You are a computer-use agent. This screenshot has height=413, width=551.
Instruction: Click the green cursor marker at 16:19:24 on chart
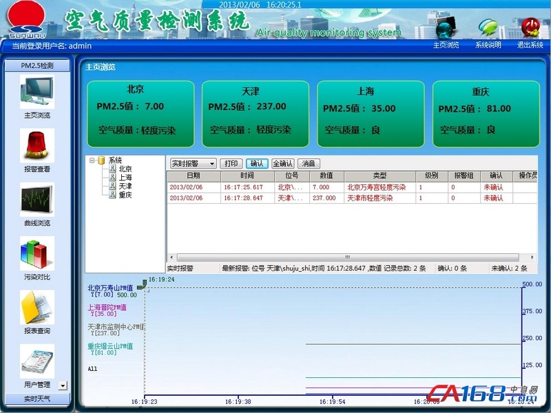click(143, 285)
